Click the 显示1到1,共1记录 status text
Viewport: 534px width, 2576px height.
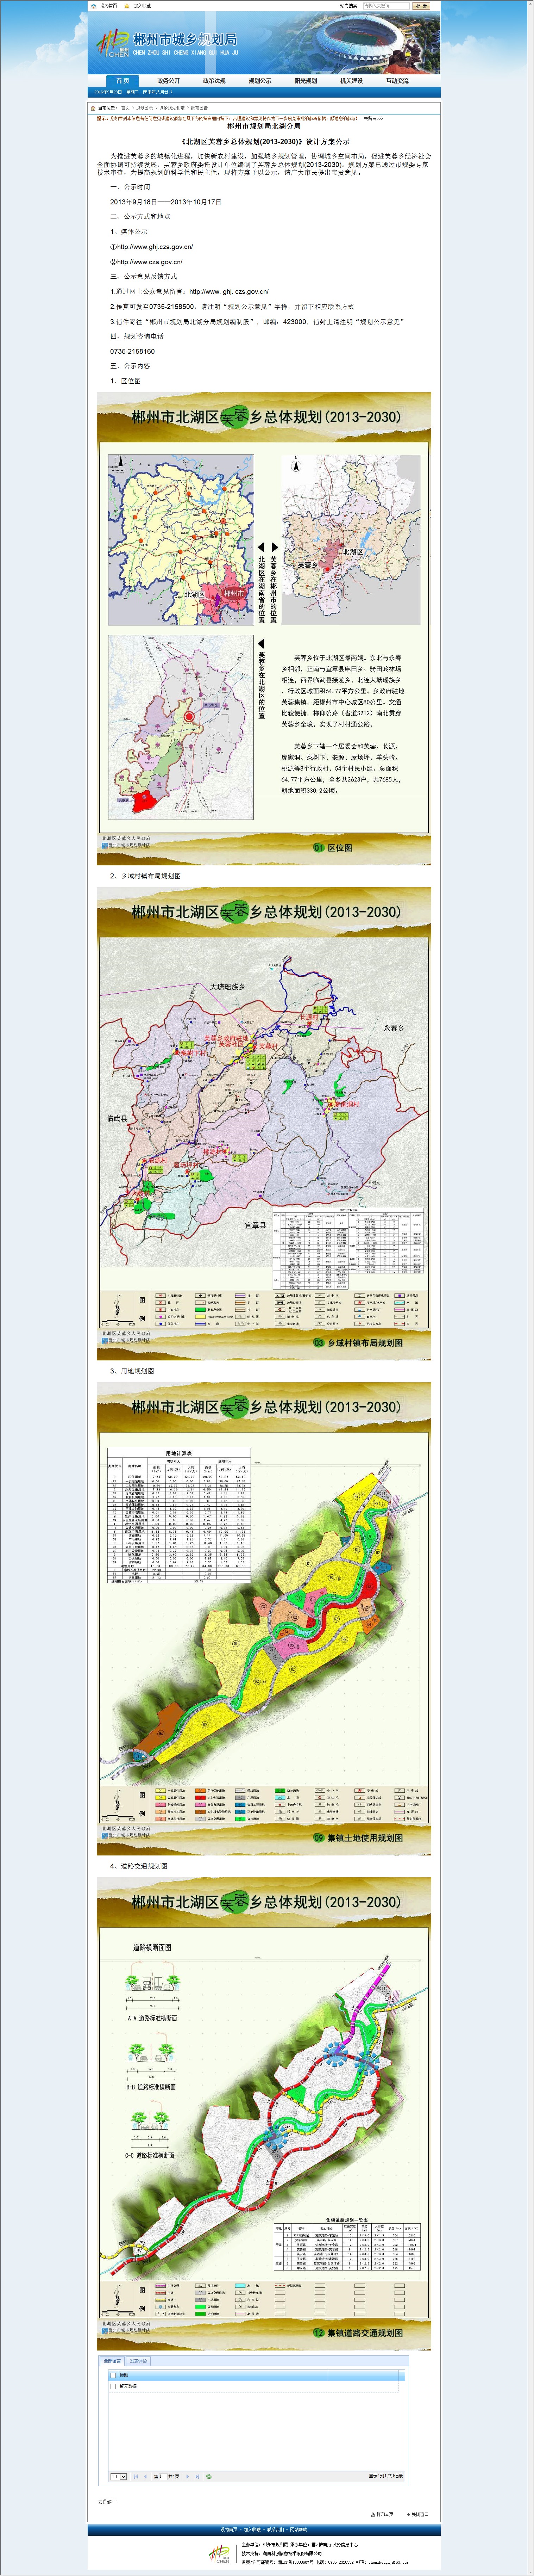[386, 2477]
